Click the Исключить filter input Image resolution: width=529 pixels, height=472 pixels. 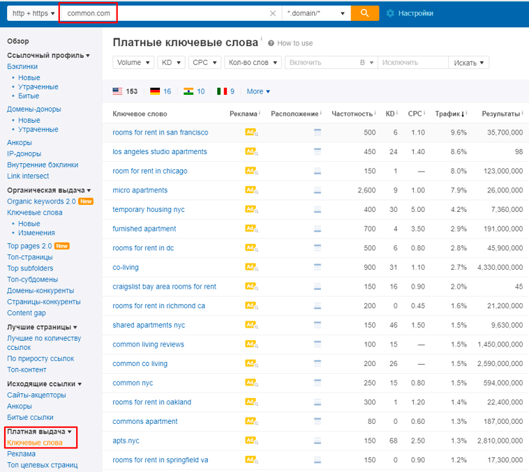click(413, 62)
